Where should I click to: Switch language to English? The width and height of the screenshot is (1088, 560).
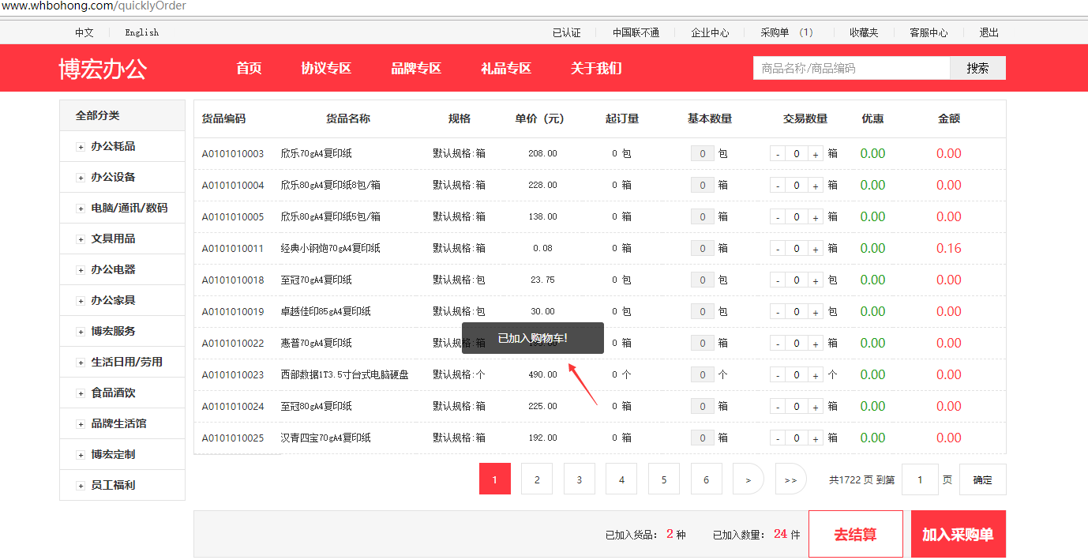tap(142, 32)
